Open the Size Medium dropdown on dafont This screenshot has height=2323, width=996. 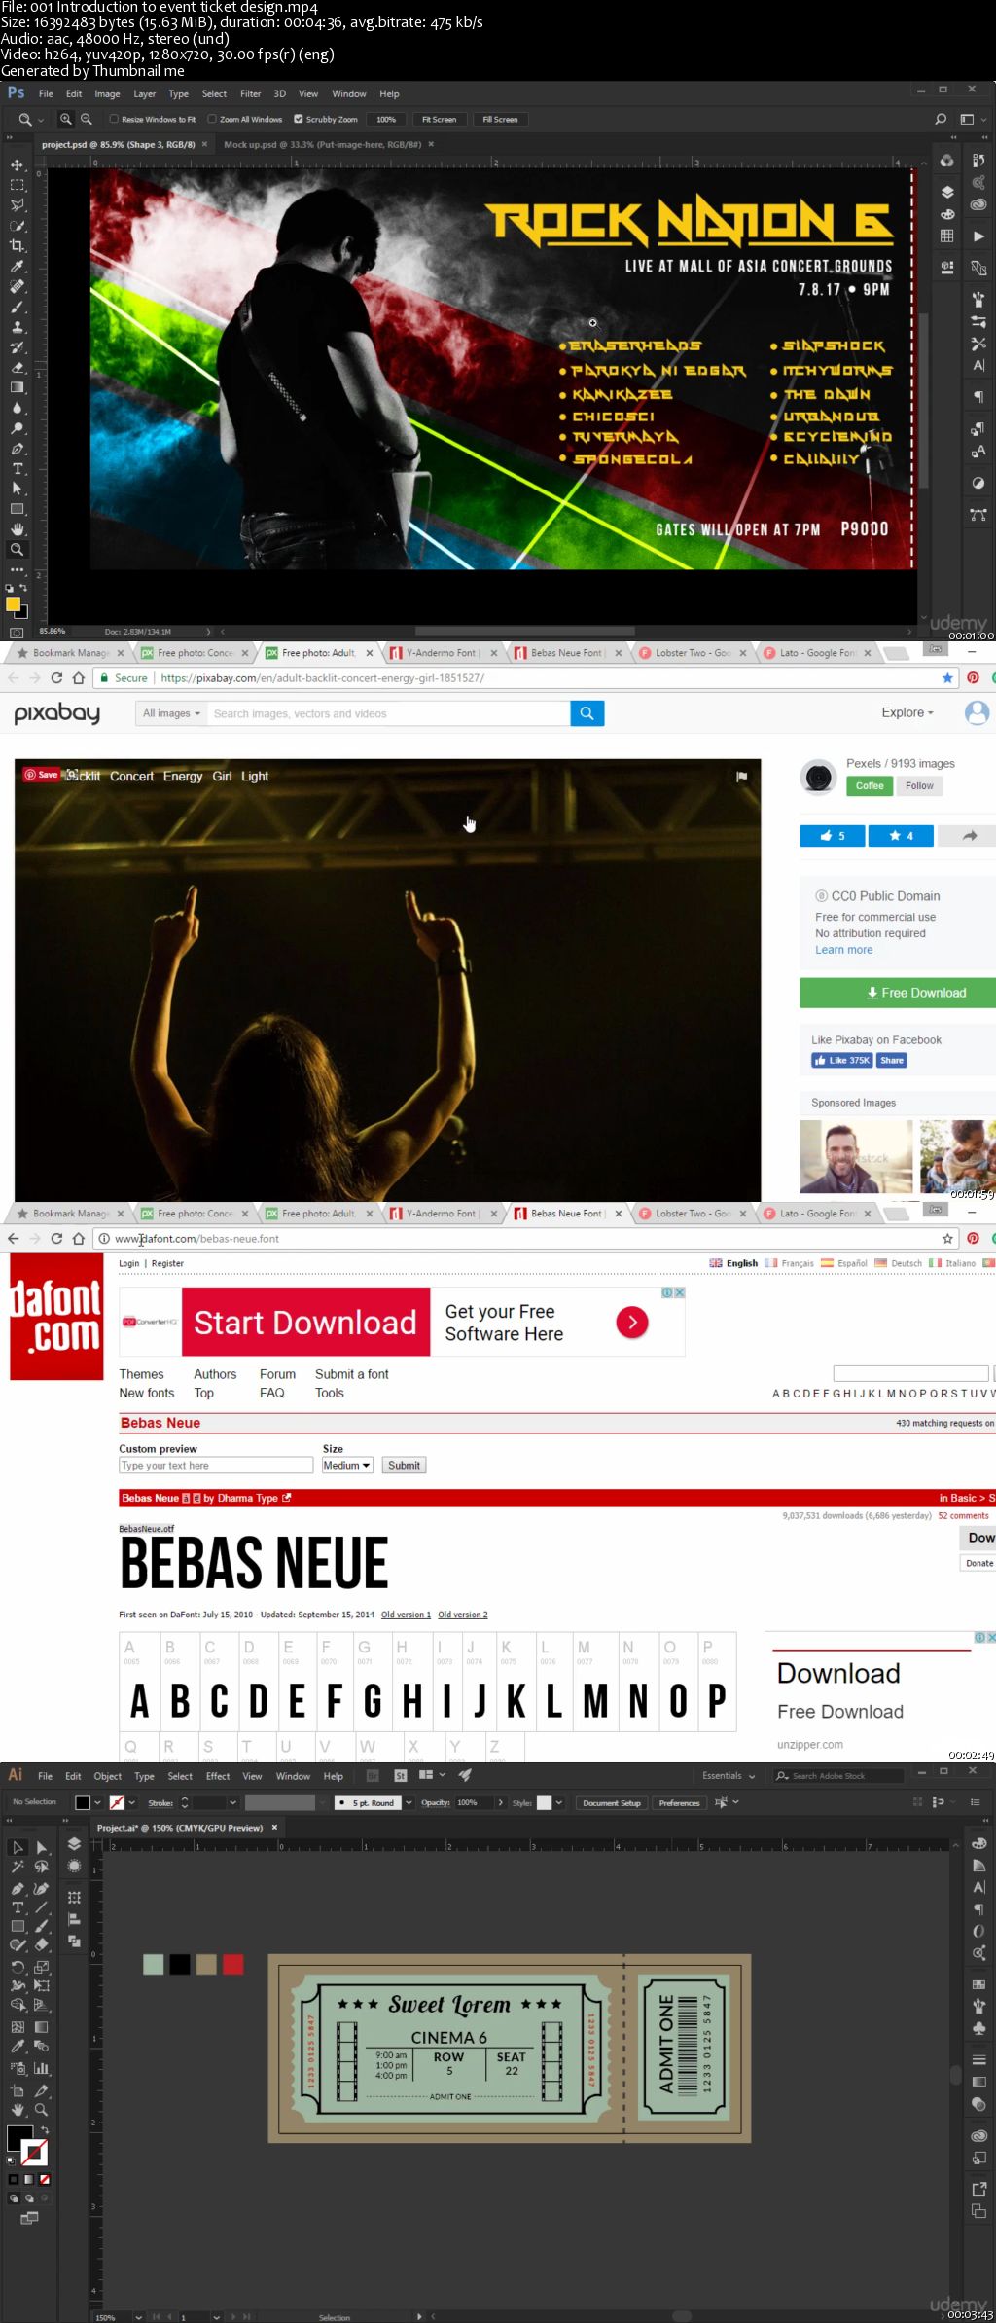tap(347, 1466)
